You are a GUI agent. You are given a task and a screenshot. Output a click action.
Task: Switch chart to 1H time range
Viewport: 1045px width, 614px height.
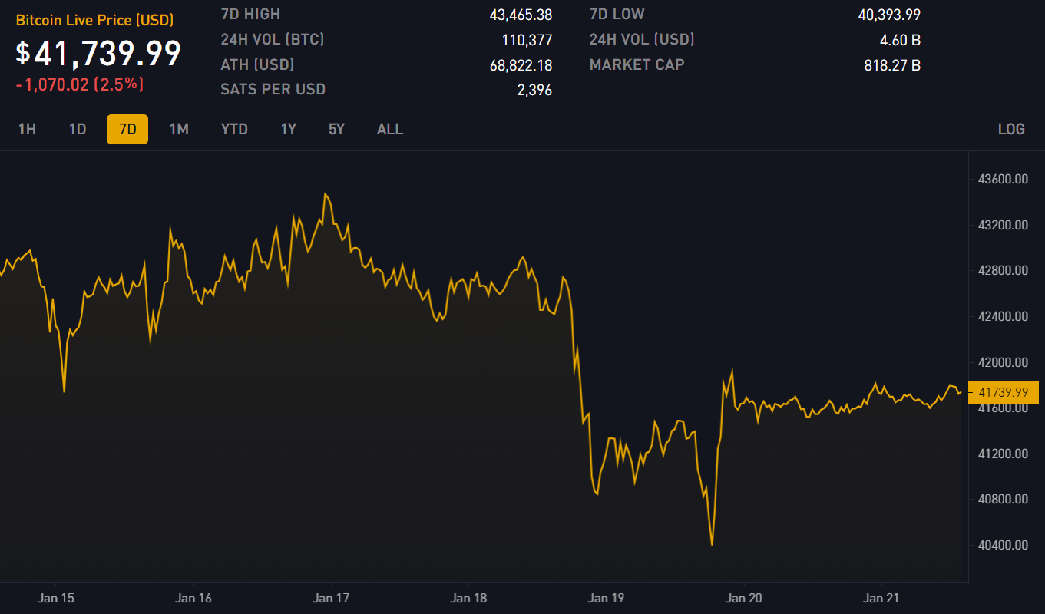[27, 129]
